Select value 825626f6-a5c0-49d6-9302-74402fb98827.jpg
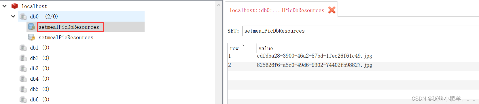This screenshot has height=104, width=479. click(315, 65)
